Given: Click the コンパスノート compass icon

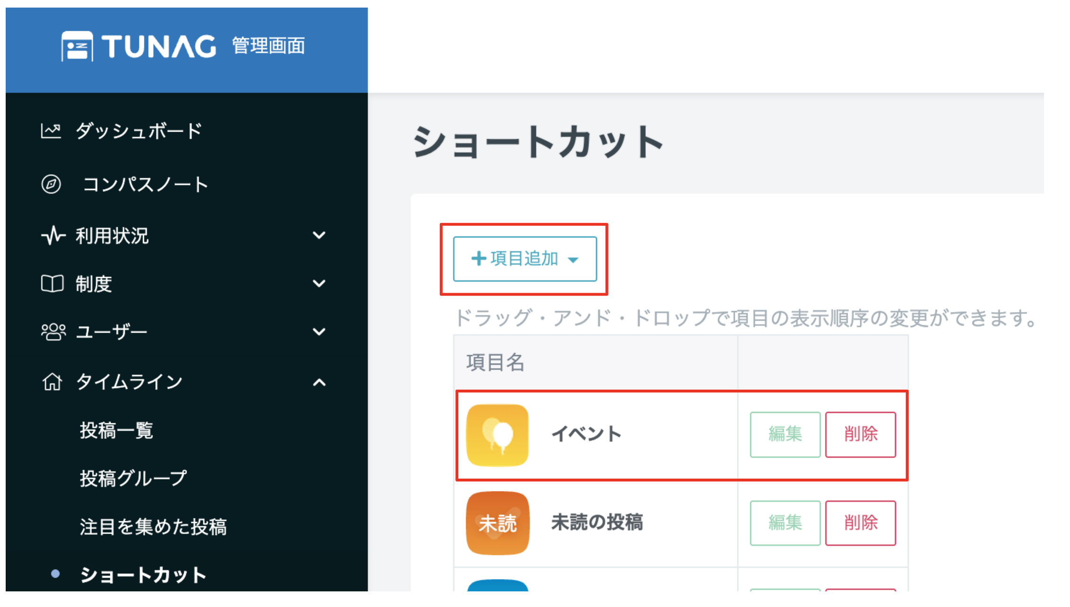Looking at the screenshot, I should coord(52,185).
